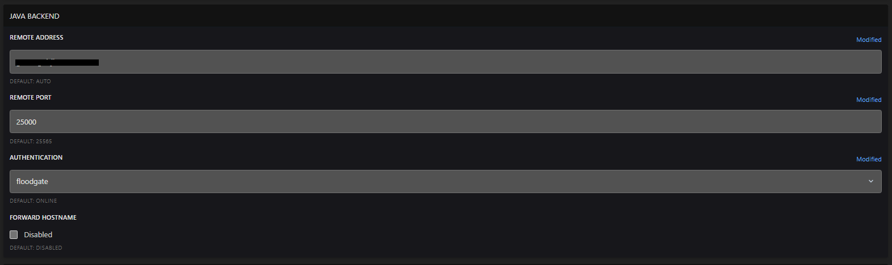Click the 'Default: Online' hint text
Image resolution: width=892 pixels, height=265 pixels.
point(33,201)
